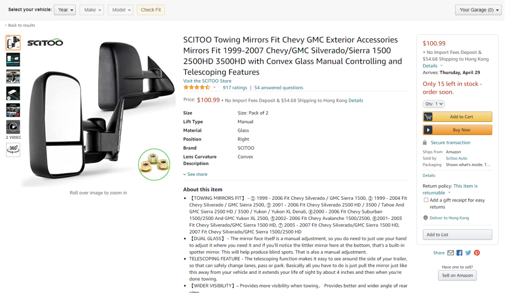This screenshot has height=293, width=506.
Task: Share on Twitter bird icon
Action: click(x=468, y=253)
